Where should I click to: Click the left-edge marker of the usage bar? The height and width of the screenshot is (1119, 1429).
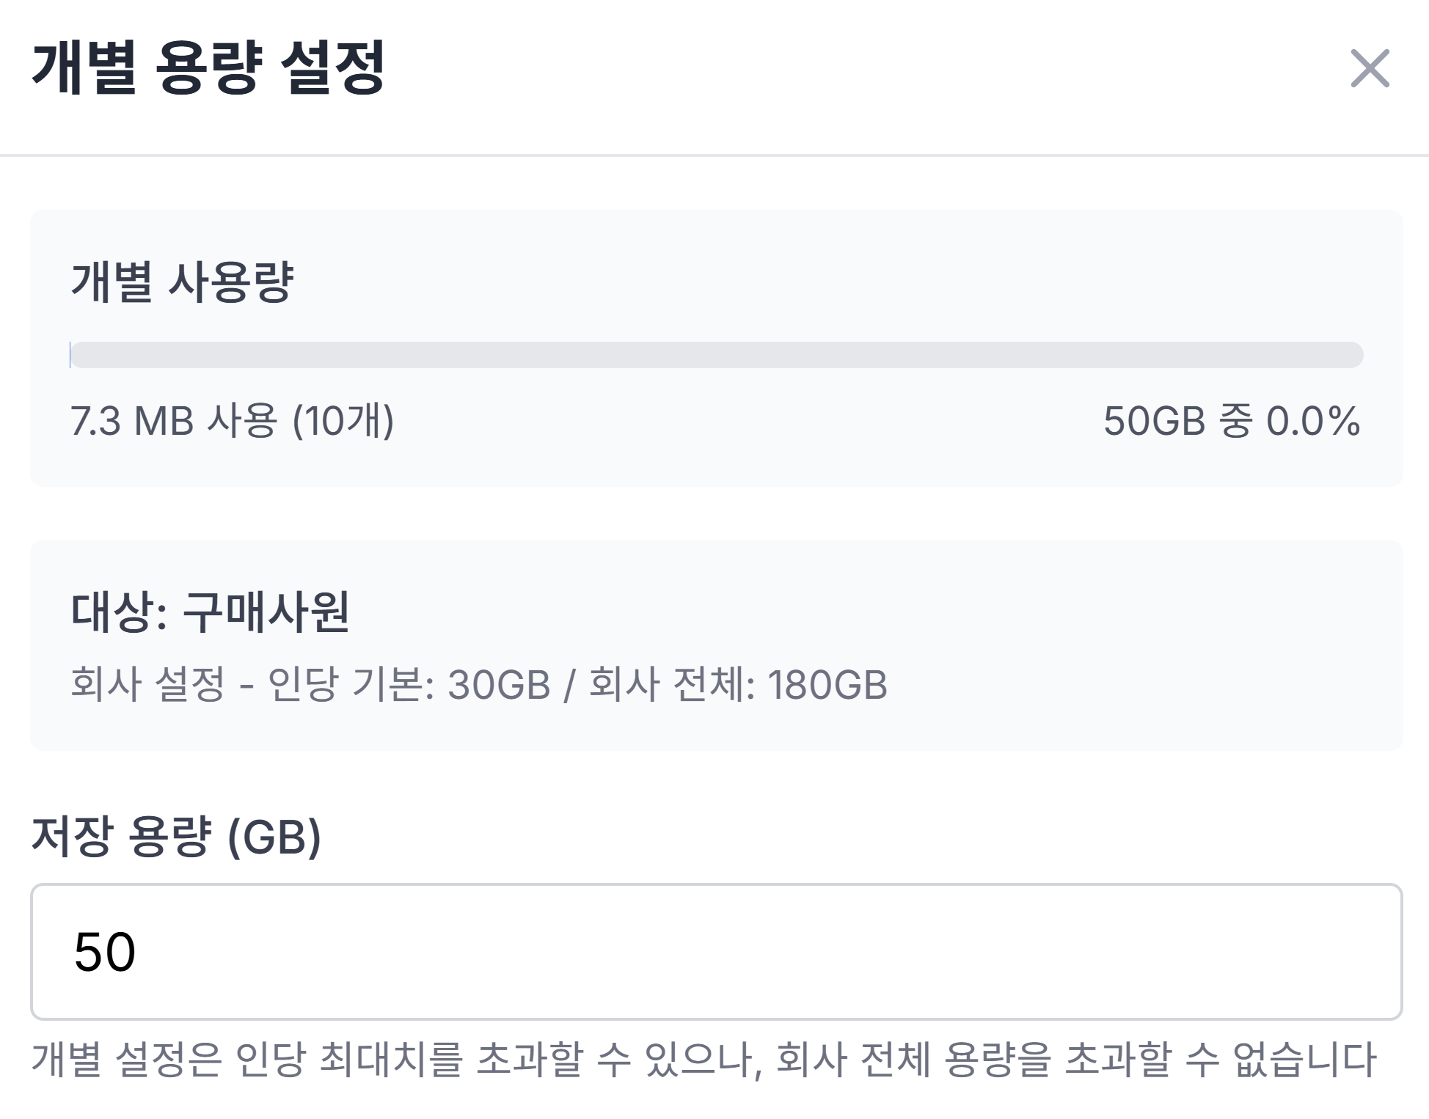click(70, 355)
